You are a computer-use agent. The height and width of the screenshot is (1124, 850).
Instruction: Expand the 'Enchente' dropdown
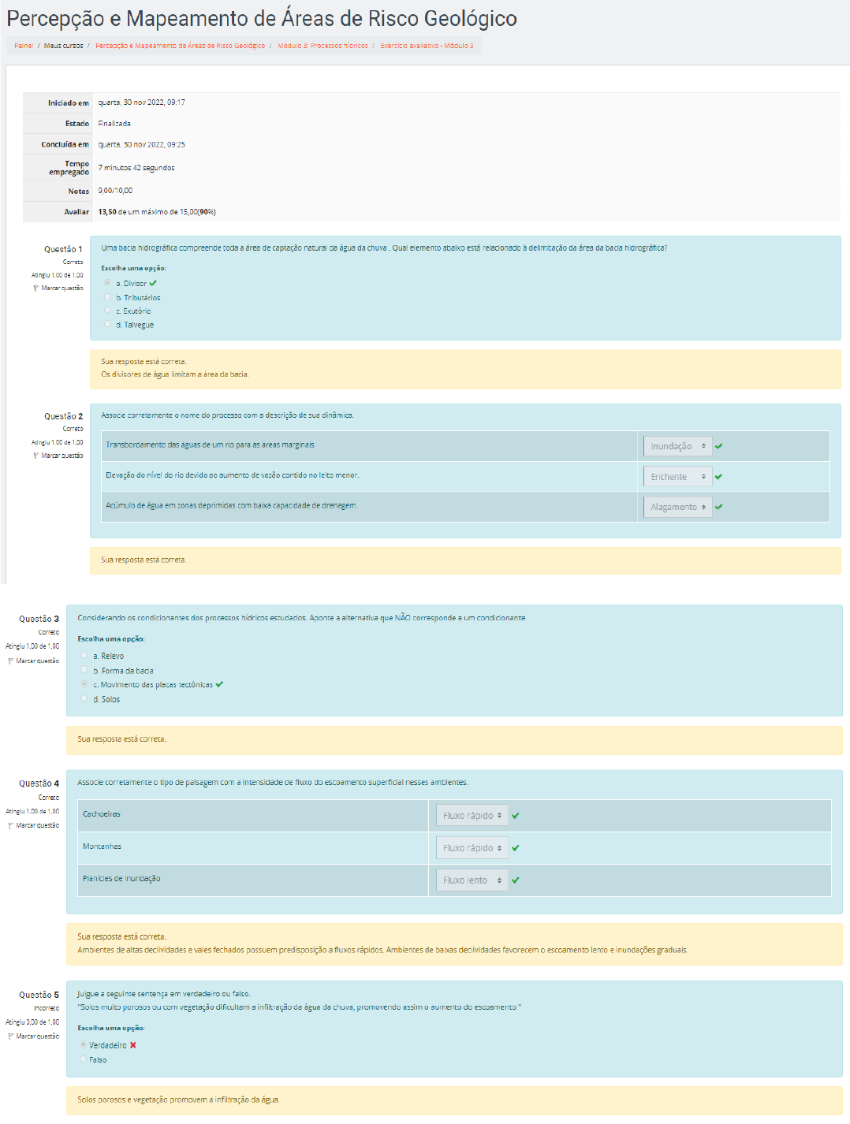677,477
